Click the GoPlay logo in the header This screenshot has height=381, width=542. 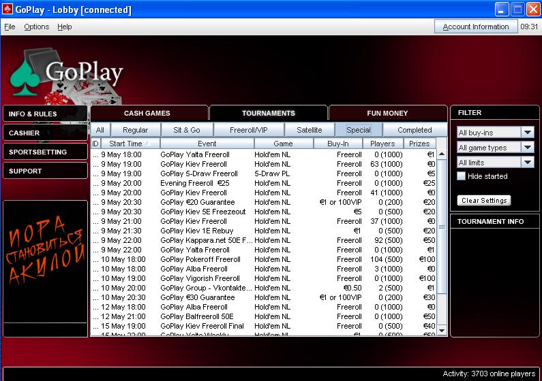point(66,76)
